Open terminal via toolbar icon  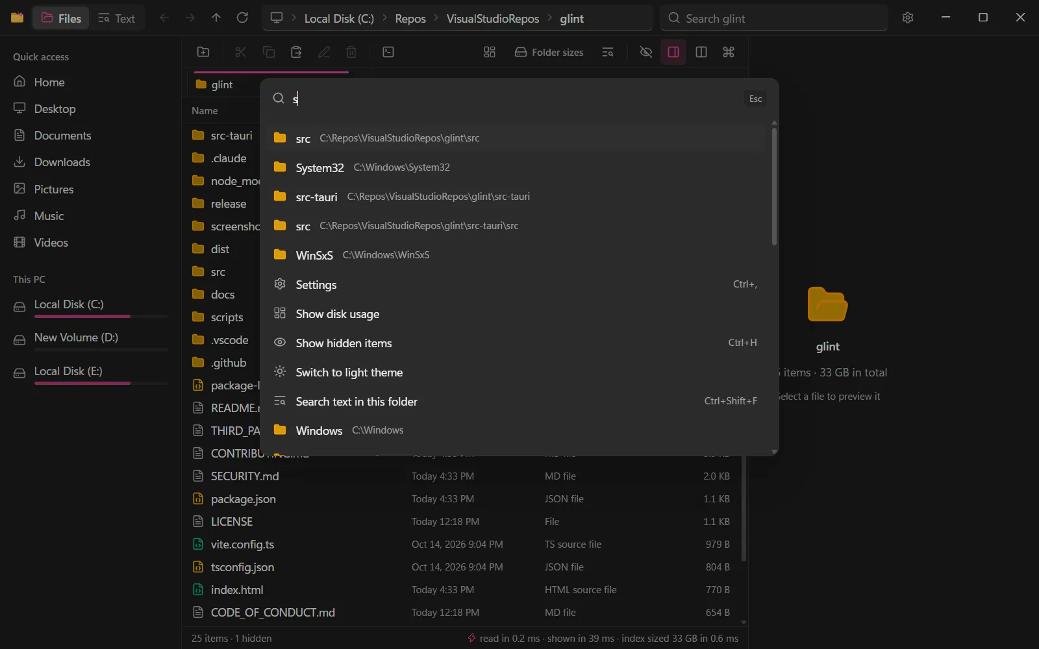click(388, 52)
